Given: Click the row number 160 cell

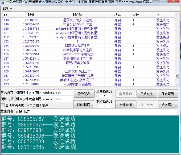Looking at the screenshot, I should [x=6, y=71].
